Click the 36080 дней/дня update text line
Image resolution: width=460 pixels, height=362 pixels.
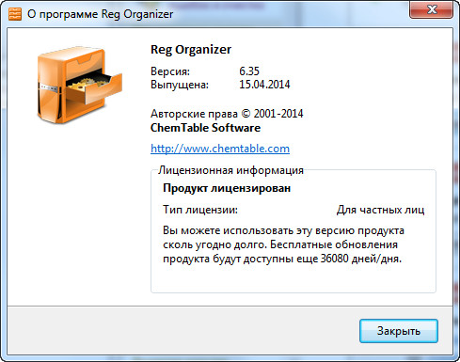(282, 259)
